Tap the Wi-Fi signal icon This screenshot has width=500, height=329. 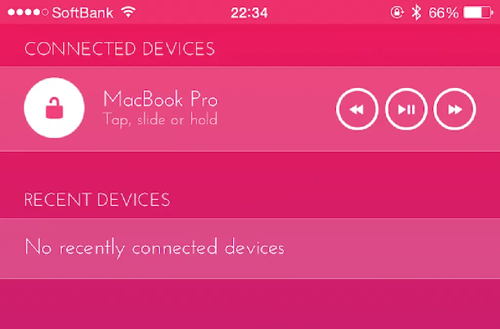128,12
